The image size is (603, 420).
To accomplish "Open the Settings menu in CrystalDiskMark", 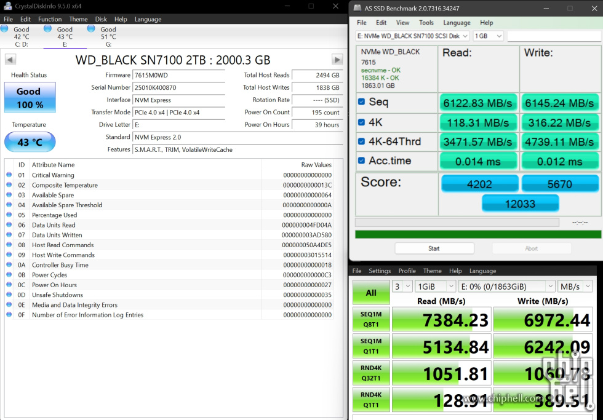I will 380,271.
